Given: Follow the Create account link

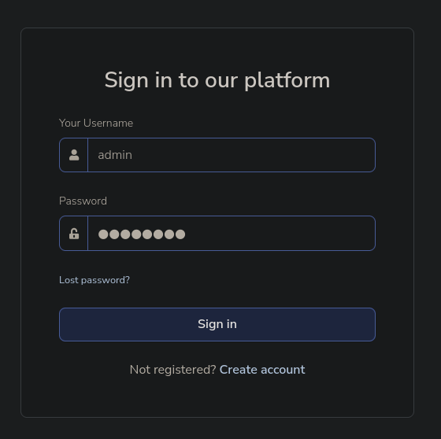Looking at the screenshot, I should pyautogui.click(x=262, y=370).
